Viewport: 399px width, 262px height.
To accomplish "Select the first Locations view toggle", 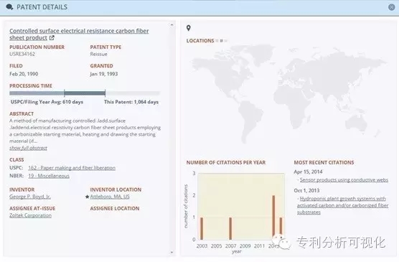I will click(217, 41).
